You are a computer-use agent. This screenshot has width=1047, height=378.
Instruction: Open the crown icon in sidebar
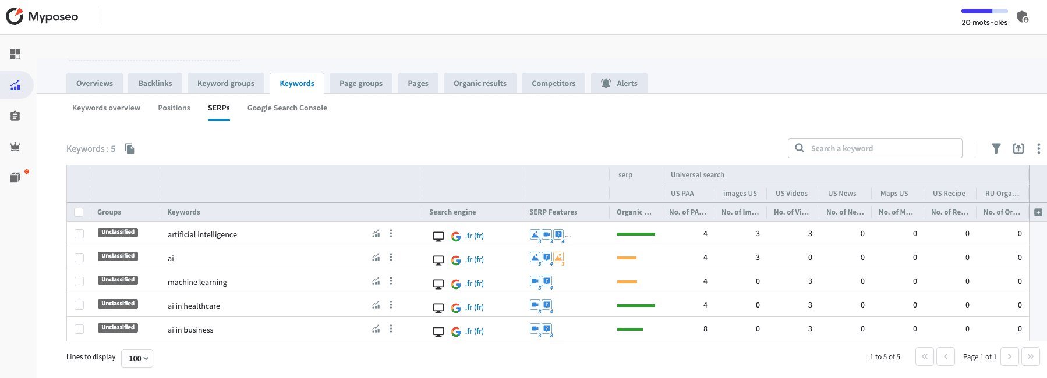pos(15,147)
